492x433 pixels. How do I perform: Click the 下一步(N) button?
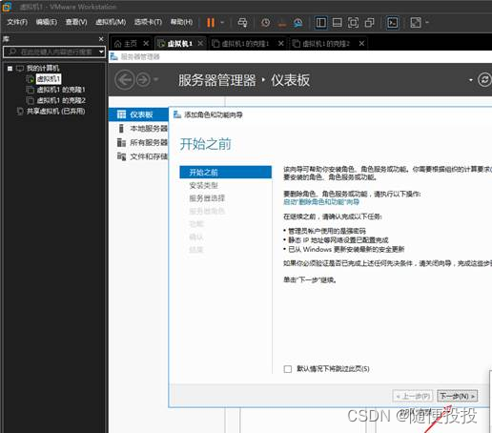tap(458, 396)
